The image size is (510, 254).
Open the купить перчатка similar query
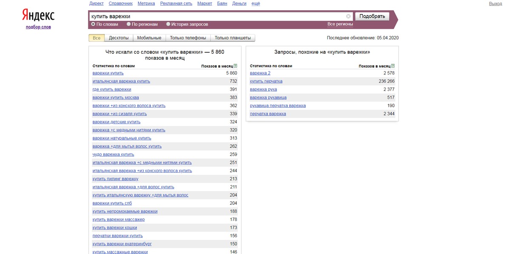click(266, 81)
